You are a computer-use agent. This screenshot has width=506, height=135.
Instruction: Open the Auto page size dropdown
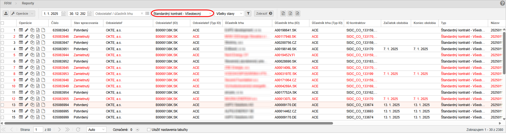pyautogui.click(x=97, y=129)
